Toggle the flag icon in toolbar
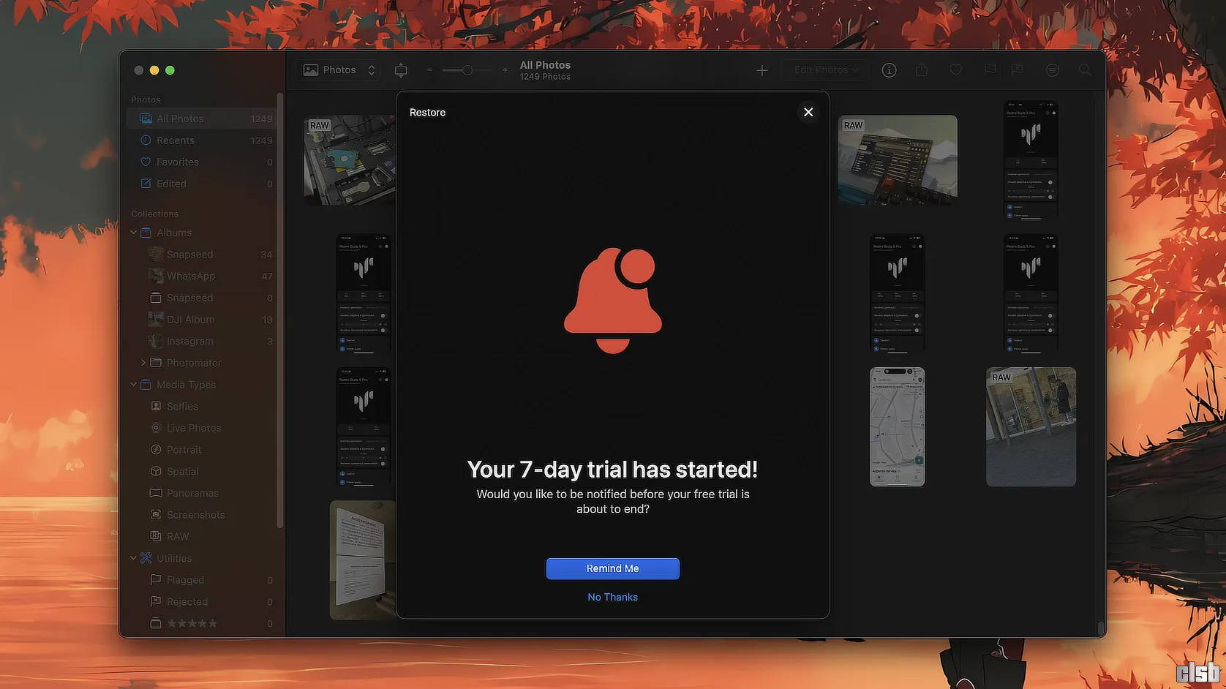Image resolution: width=1226 pixels, height=689 pixels. [x=990, y=70]
